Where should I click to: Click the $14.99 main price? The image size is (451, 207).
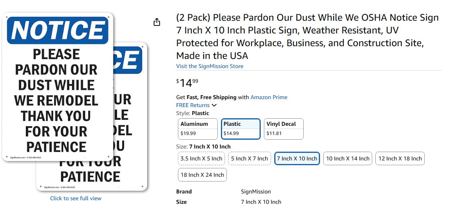187,83
